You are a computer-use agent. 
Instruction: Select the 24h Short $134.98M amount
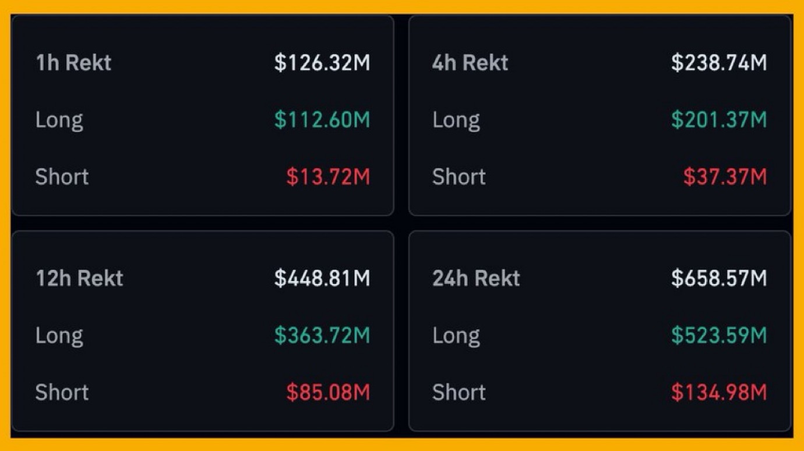(x=719, y=392)
